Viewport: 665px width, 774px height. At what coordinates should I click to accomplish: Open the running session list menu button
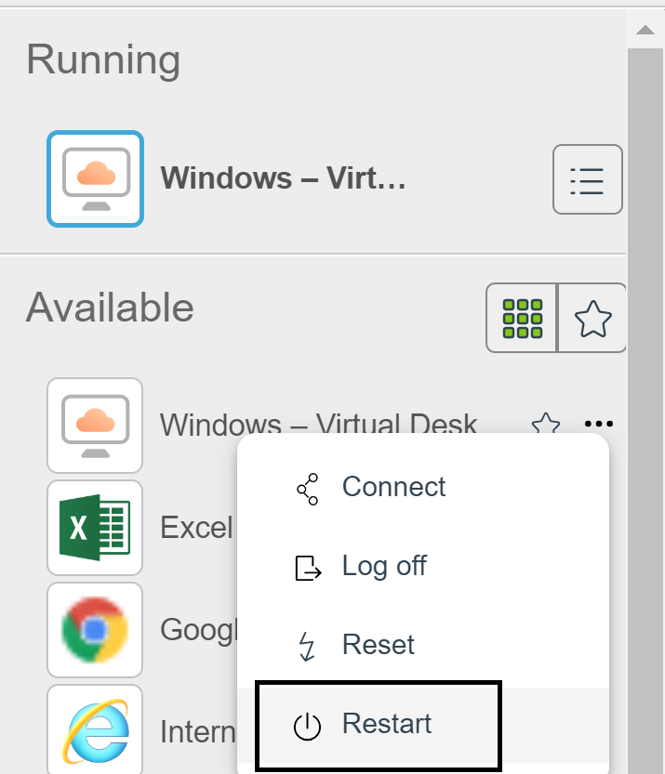pyautogui.click(x=587, y=179)
